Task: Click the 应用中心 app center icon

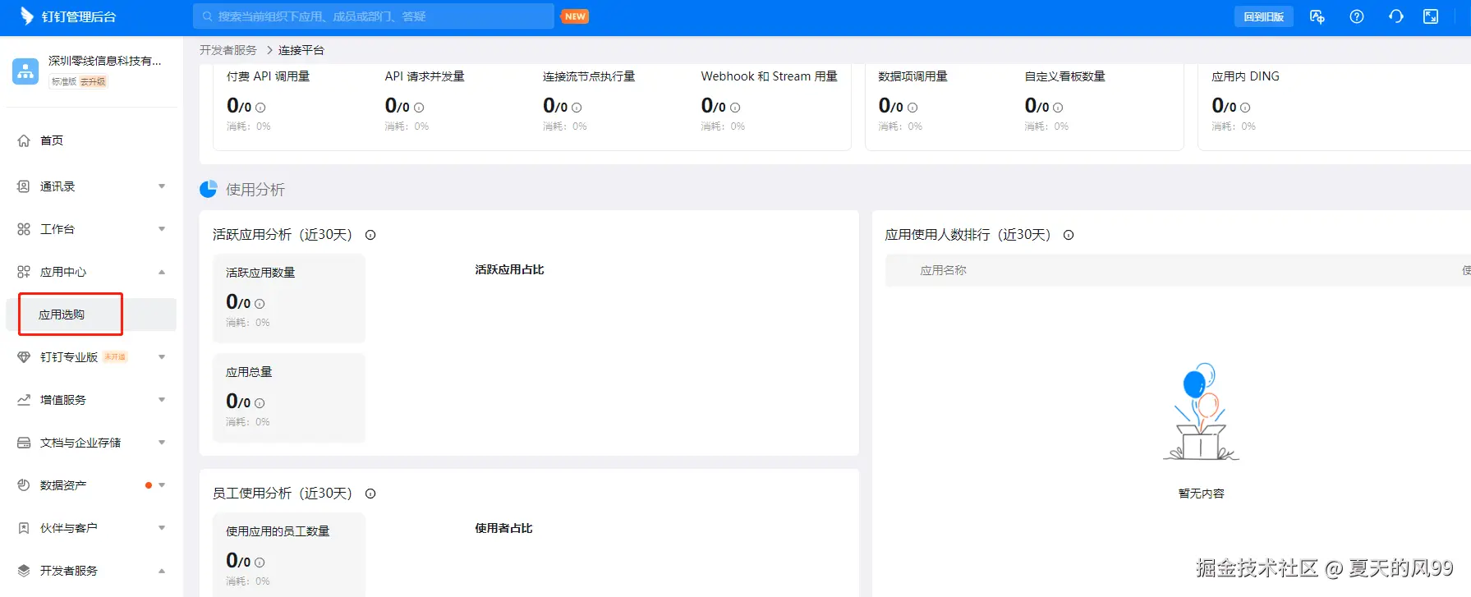Action: pos(24,272)
